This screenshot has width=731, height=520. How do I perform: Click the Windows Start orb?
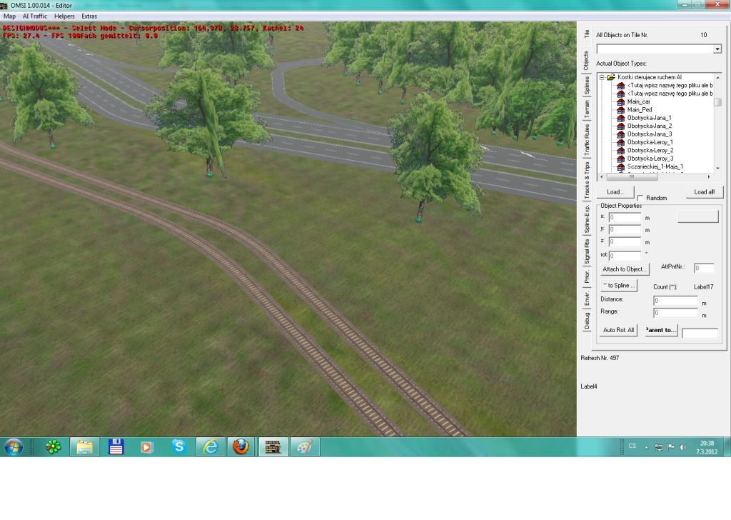pyautogui.click(x=14, y=447)
